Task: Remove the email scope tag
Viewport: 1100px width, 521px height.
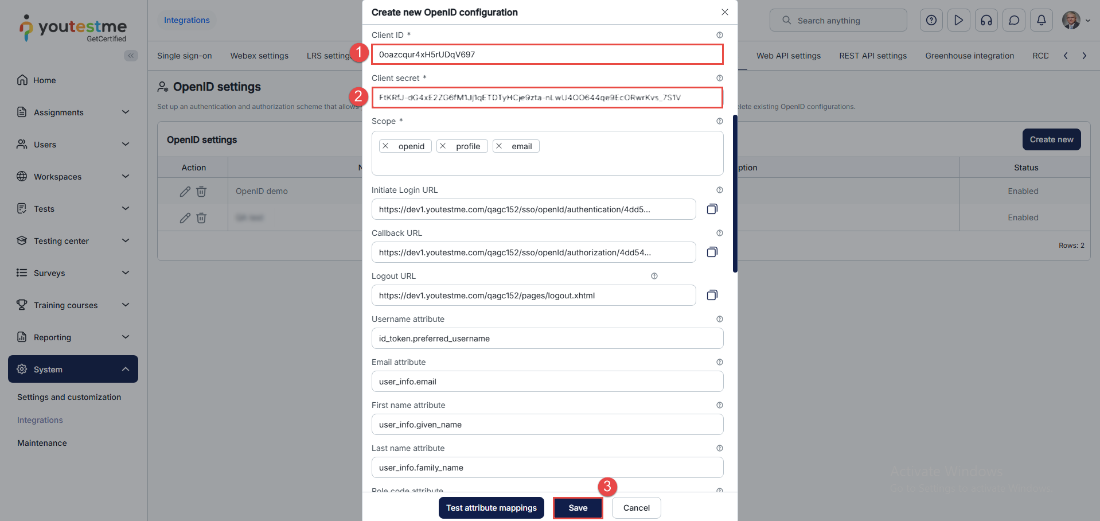Action: (x=499, y=146)
